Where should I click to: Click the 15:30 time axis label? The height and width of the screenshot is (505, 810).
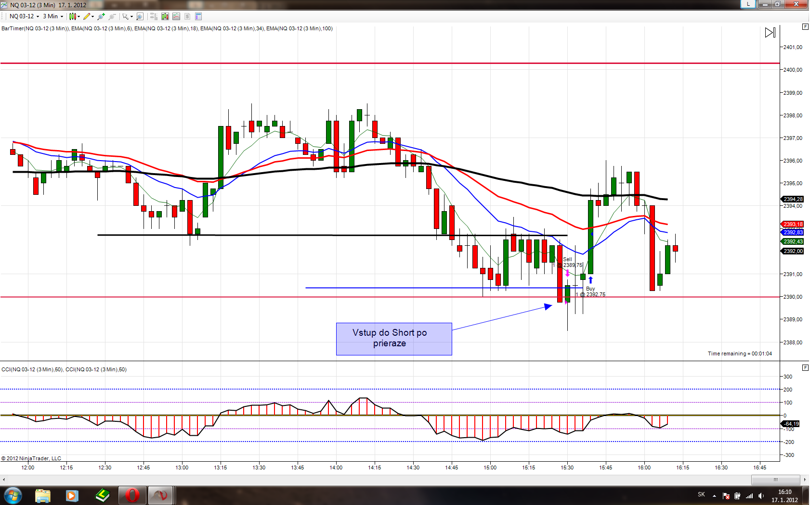(567, 467)
